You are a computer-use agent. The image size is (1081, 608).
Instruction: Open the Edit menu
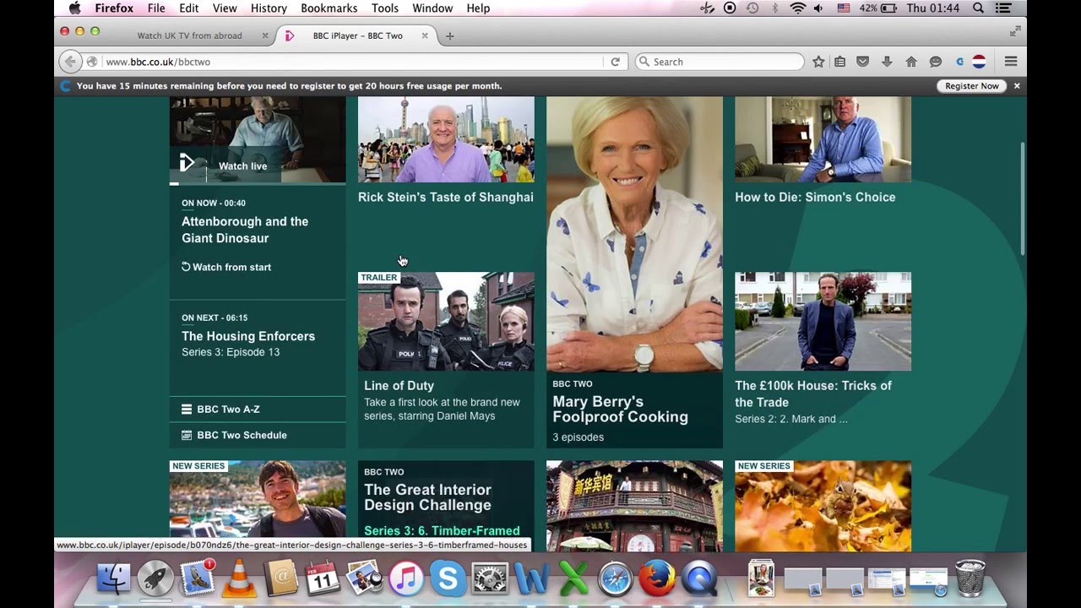coord(189,8)
